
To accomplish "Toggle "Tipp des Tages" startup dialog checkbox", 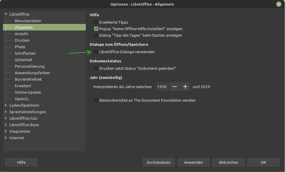I will 96,35.
